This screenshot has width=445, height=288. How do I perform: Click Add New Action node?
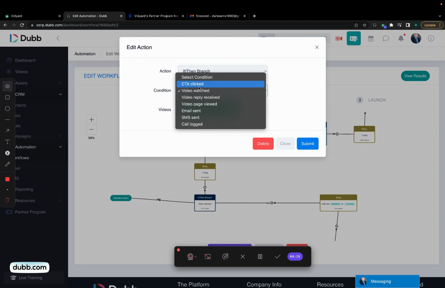(121, 198)
